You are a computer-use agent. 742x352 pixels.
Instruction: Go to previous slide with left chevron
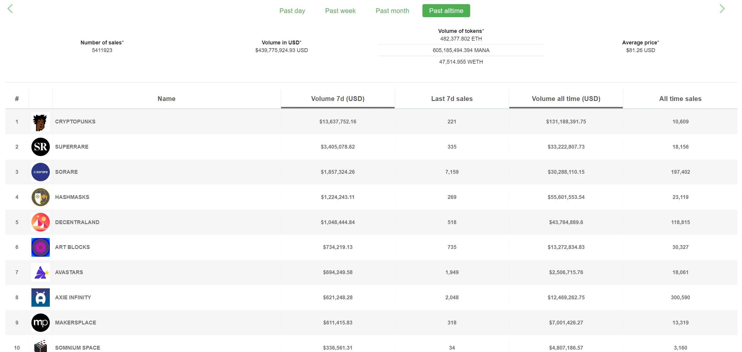click(x=10, y=9)
